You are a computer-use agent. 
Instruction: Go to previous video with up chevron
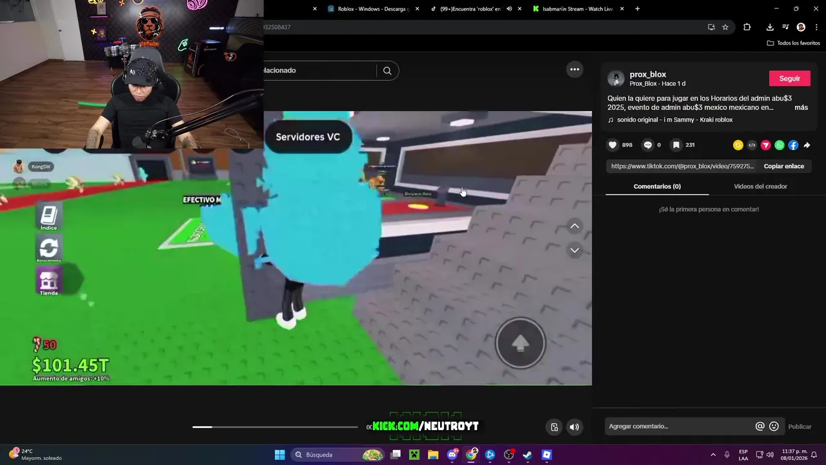click(x=574, y=226)
